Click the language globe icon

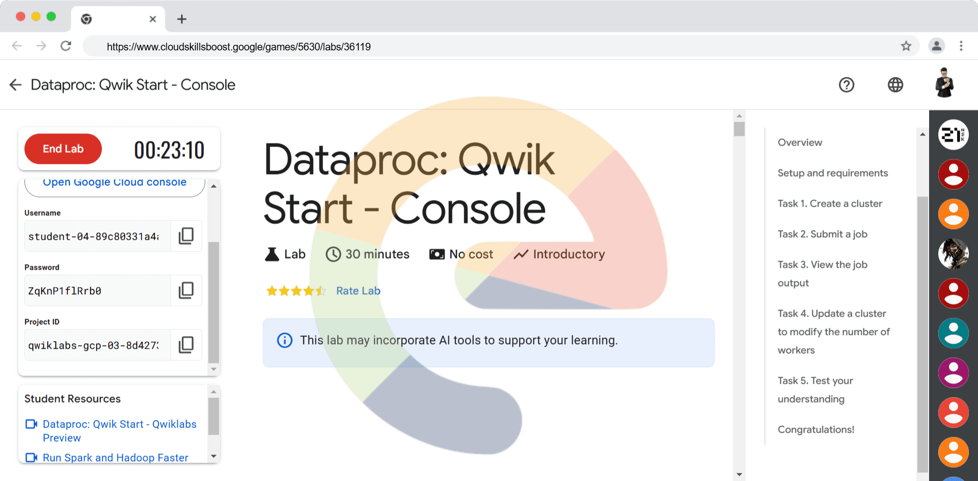[895, 85]
